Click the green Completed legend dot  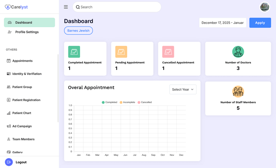click(x=103, y=102)
